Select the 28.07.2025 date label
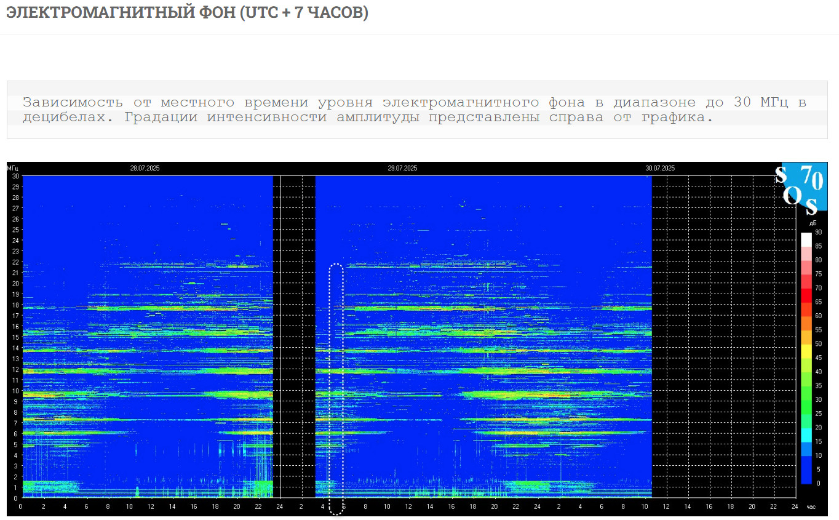 coord(145,168)
